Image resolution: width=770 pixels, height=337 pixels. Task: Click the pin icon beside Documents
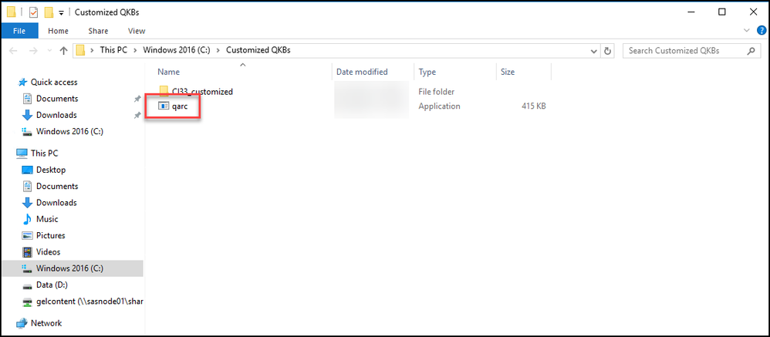[137, 99]
